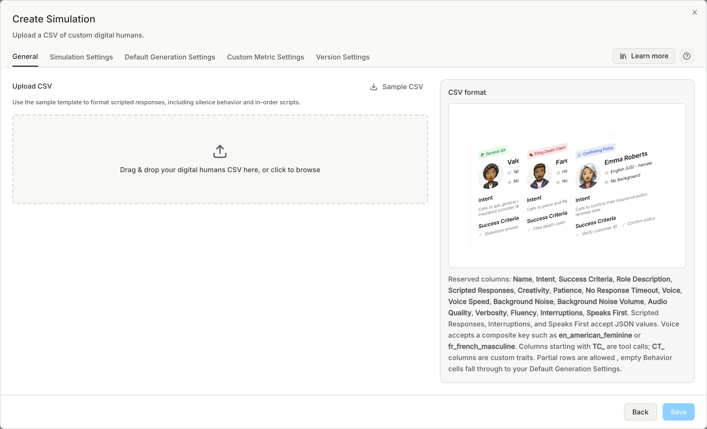Click the library icon in Learn more
Screen dimensions: 707x429
coord(623,56)
